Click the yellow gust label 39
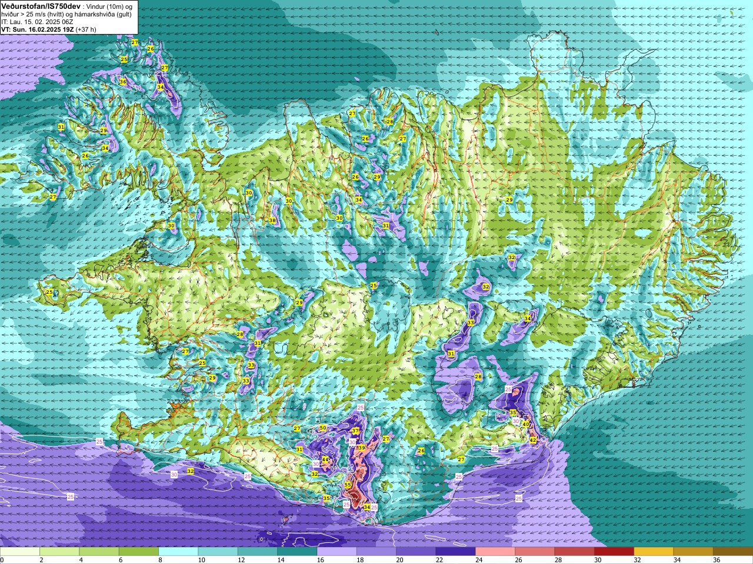The width and height of the screenshot is (753, 564). [362, 448]
